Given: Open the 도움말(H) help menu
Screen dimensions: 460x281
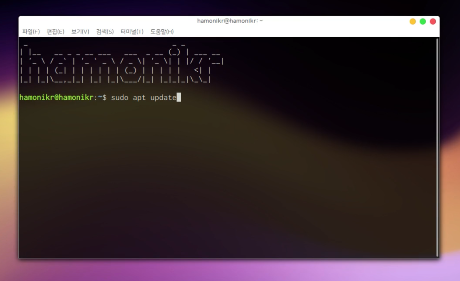Looking at the screenshot, I should (162, 32).
